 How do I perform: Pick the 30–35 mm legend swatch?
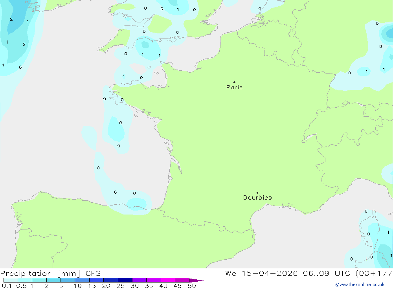click(x=140, y=280)
